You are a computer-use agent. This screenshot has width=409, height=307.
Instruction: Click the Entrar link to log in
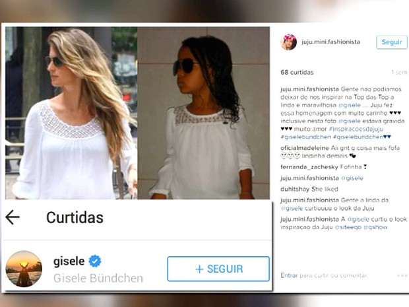coord(289,275)
